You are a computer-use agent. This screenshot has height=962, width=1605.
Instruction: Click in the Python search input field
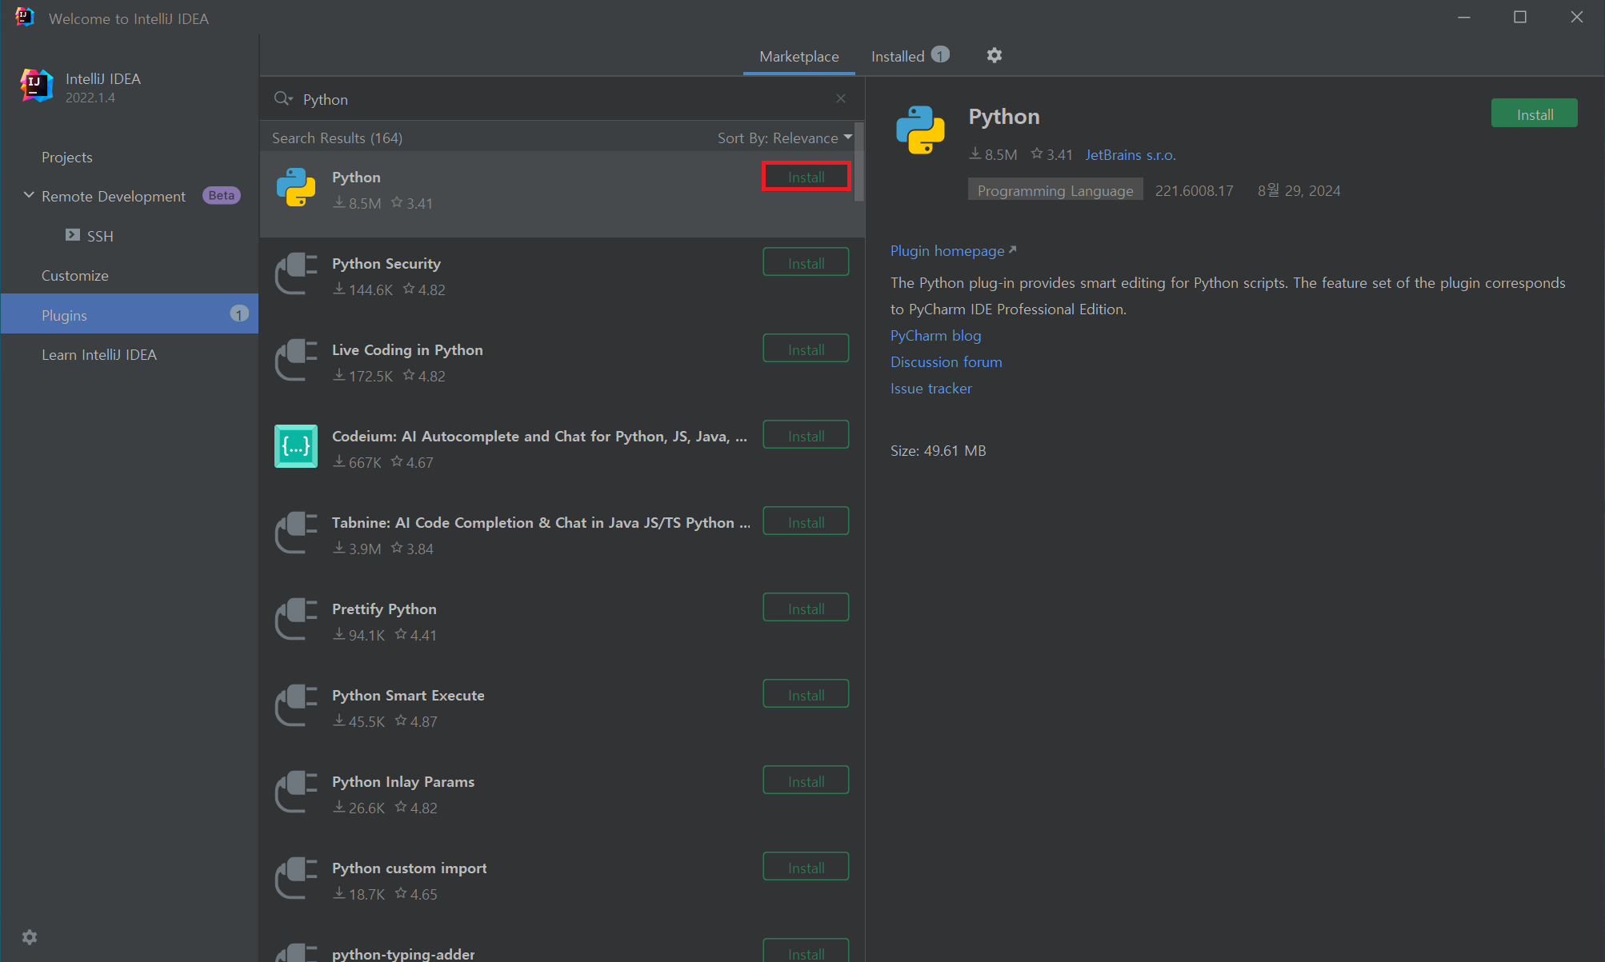560,99
